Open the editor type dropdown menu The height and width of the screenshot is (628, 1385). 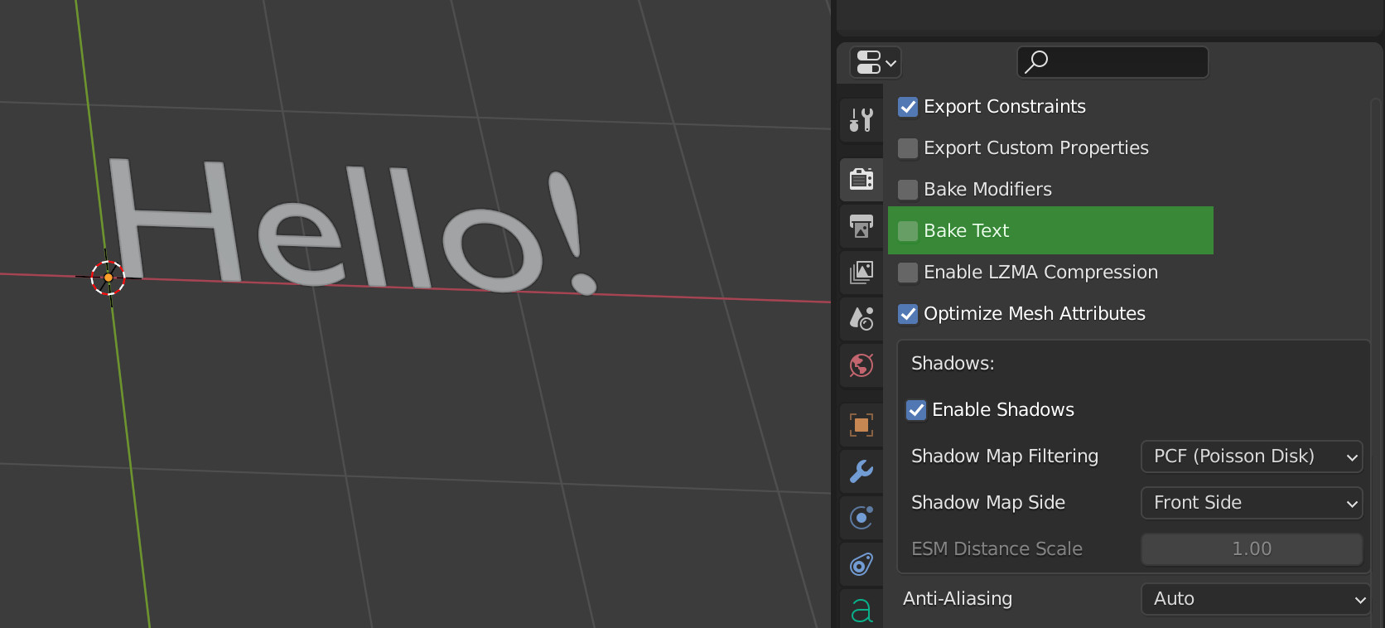876,62
